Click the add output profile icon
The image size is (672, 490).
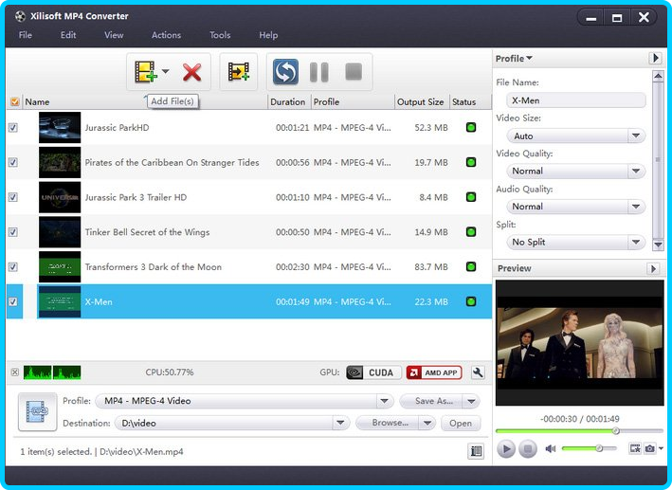click(x=239, y=72)
